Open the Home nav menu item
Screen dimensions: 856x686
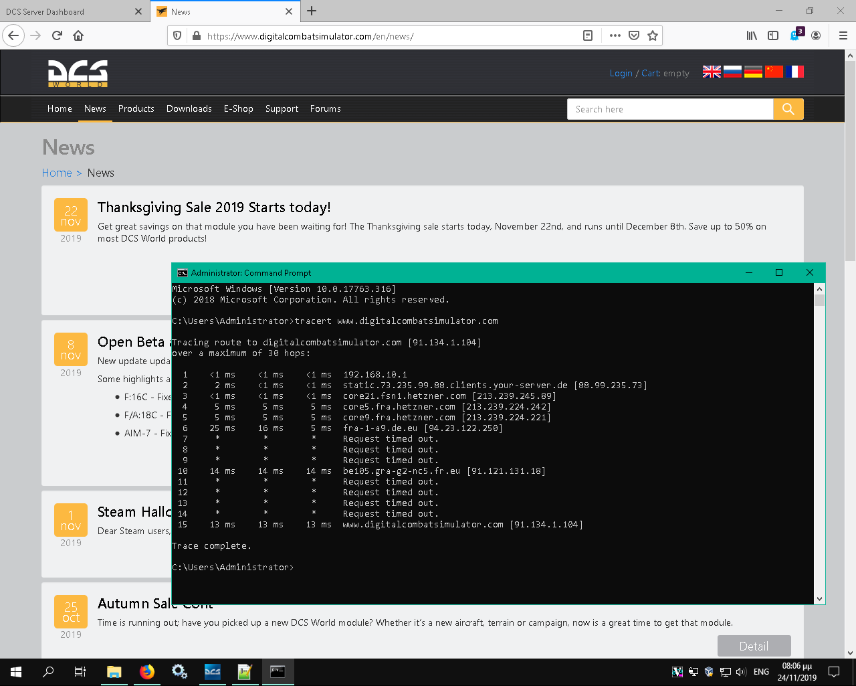60,108
